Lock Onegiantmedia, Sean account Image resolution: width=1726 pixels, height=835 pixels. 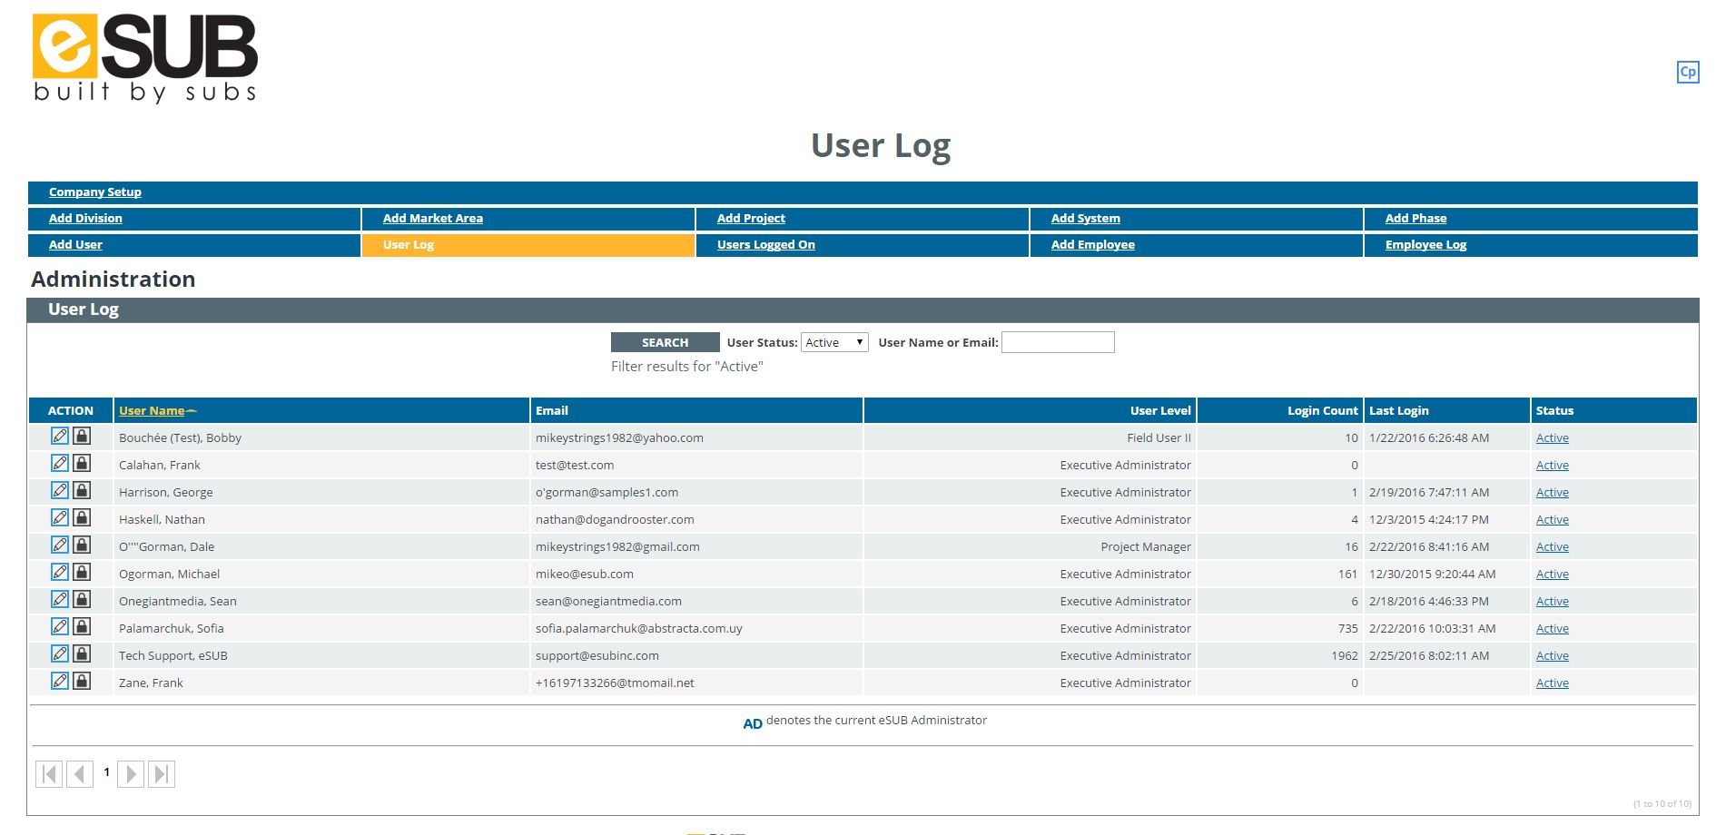tap(82, 599)
